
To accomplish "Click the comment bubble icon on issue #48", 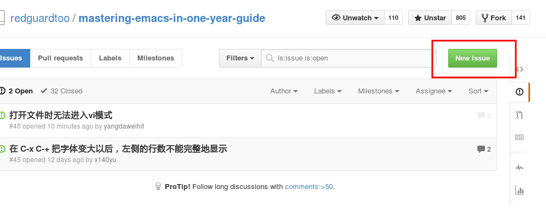I will click(x=481, y=115).
